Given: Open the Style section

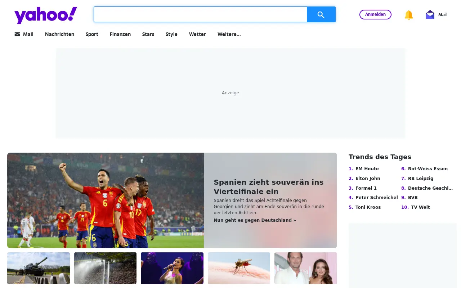Looking at the screenshot, I should coord(171,34).
